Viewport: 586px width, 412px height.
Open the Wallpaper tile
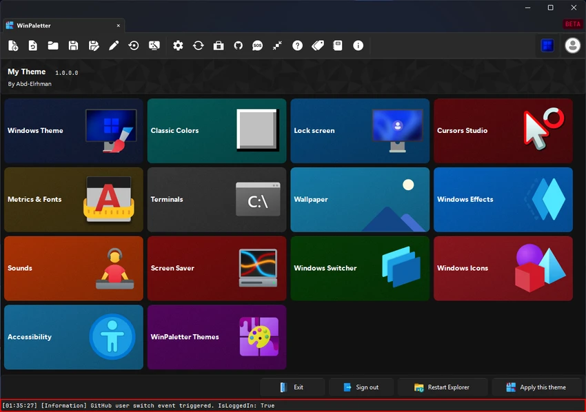(x=360, y=200)
